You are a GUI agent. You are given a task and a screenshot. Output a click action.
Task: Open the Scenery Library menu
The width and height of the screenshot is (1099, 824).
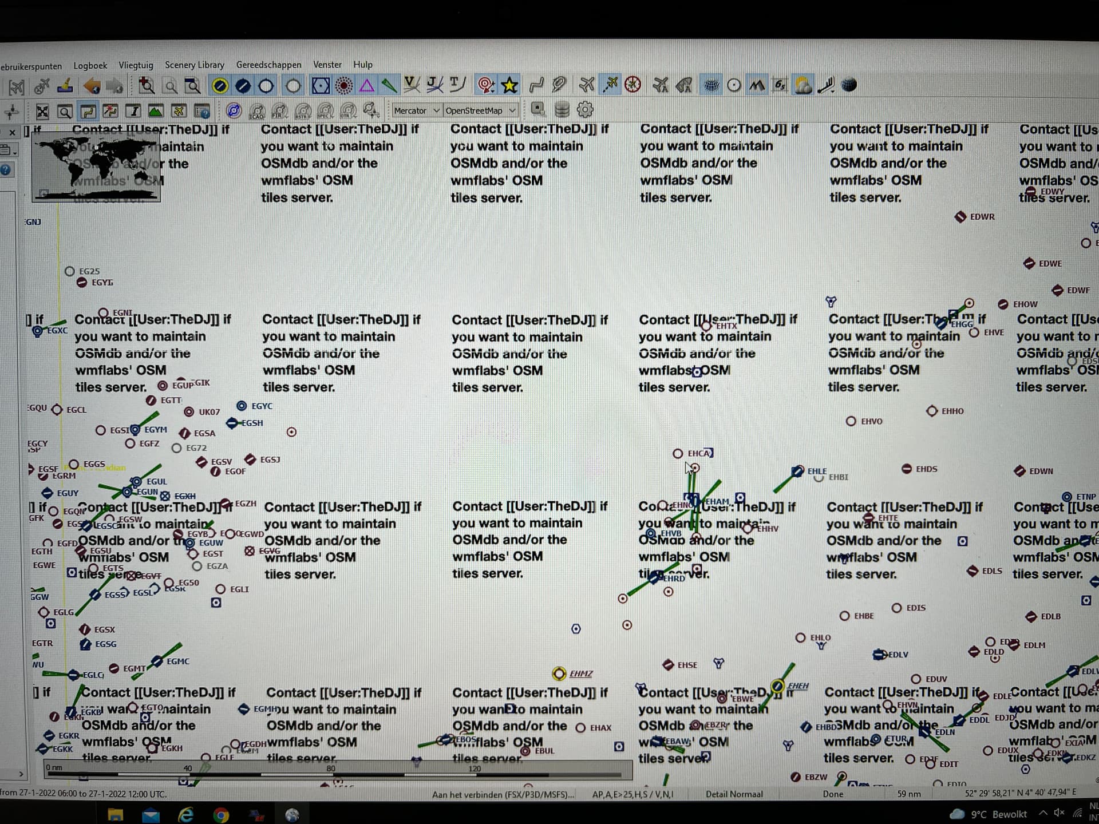194,65
